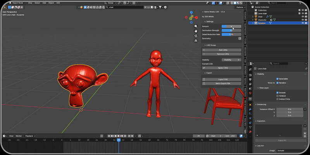The width and height of the screenshot is (310, 155).
Task: Open the Object Constraints tab icon
Action: point(250,122)
